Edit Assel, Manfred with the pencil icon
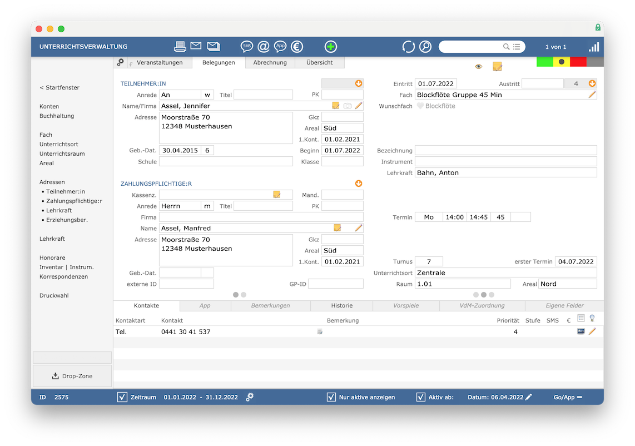Screen dimensions: 635x446 pyautogui.click(x=359, y=228)
